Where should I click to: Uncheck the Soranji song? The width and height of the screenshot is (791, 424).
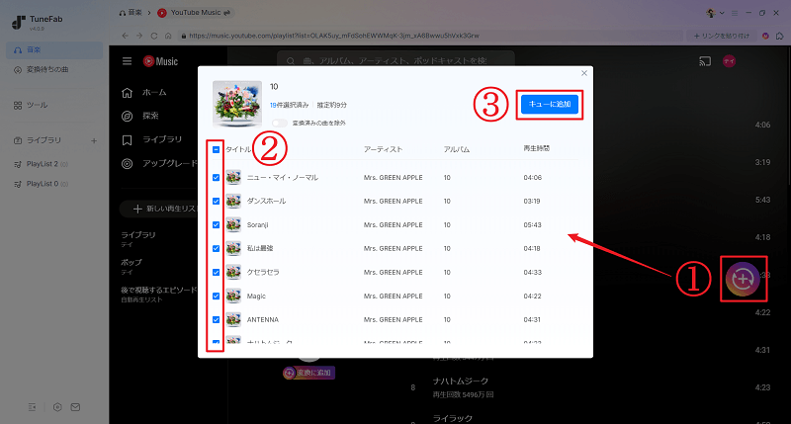(216, 225)
